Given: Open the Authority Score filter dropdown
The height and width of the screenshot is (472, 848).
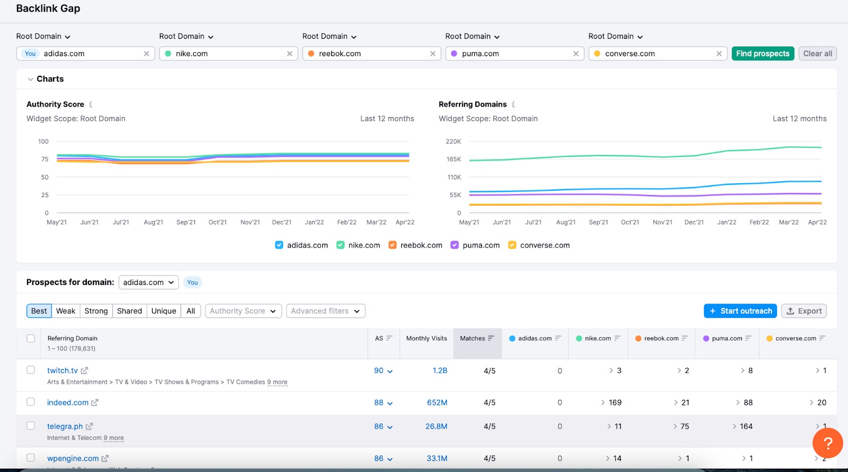Looking at the screenshot, I should (x=243, y=311).
